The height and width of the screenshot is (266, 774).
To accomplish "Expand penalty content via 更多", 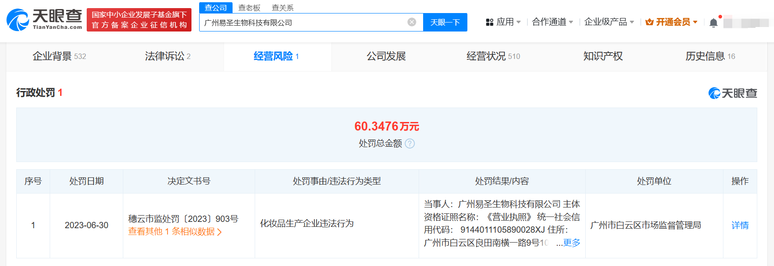I will point(572,243).
